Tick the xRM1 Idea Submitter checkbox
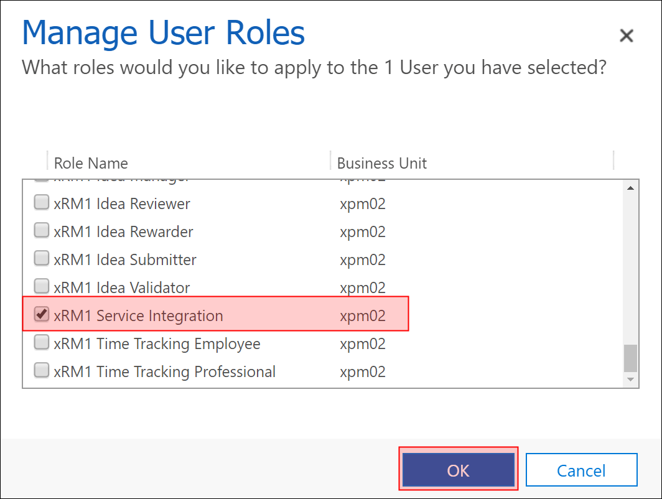 42,259
